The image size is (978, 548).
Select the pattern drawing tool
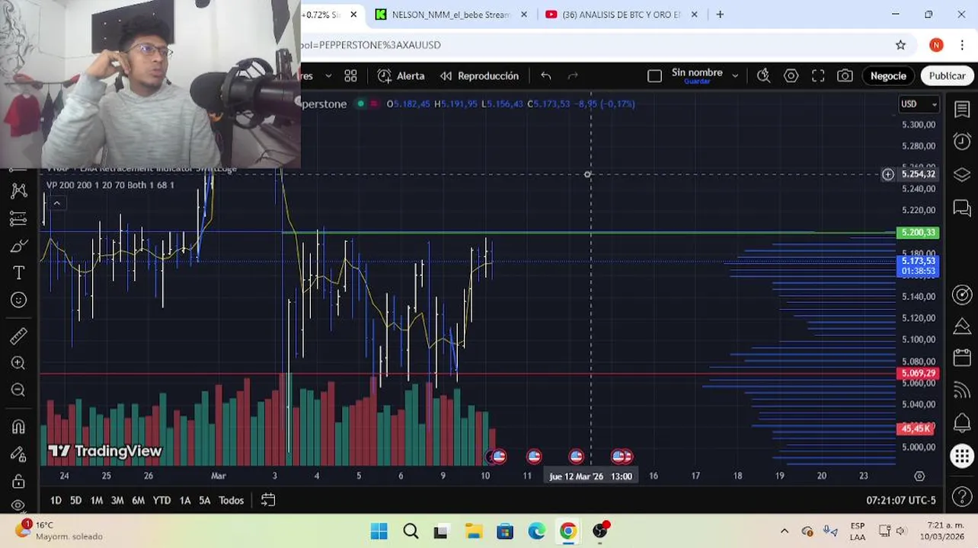pyautogui.click(x=18, y=190)
